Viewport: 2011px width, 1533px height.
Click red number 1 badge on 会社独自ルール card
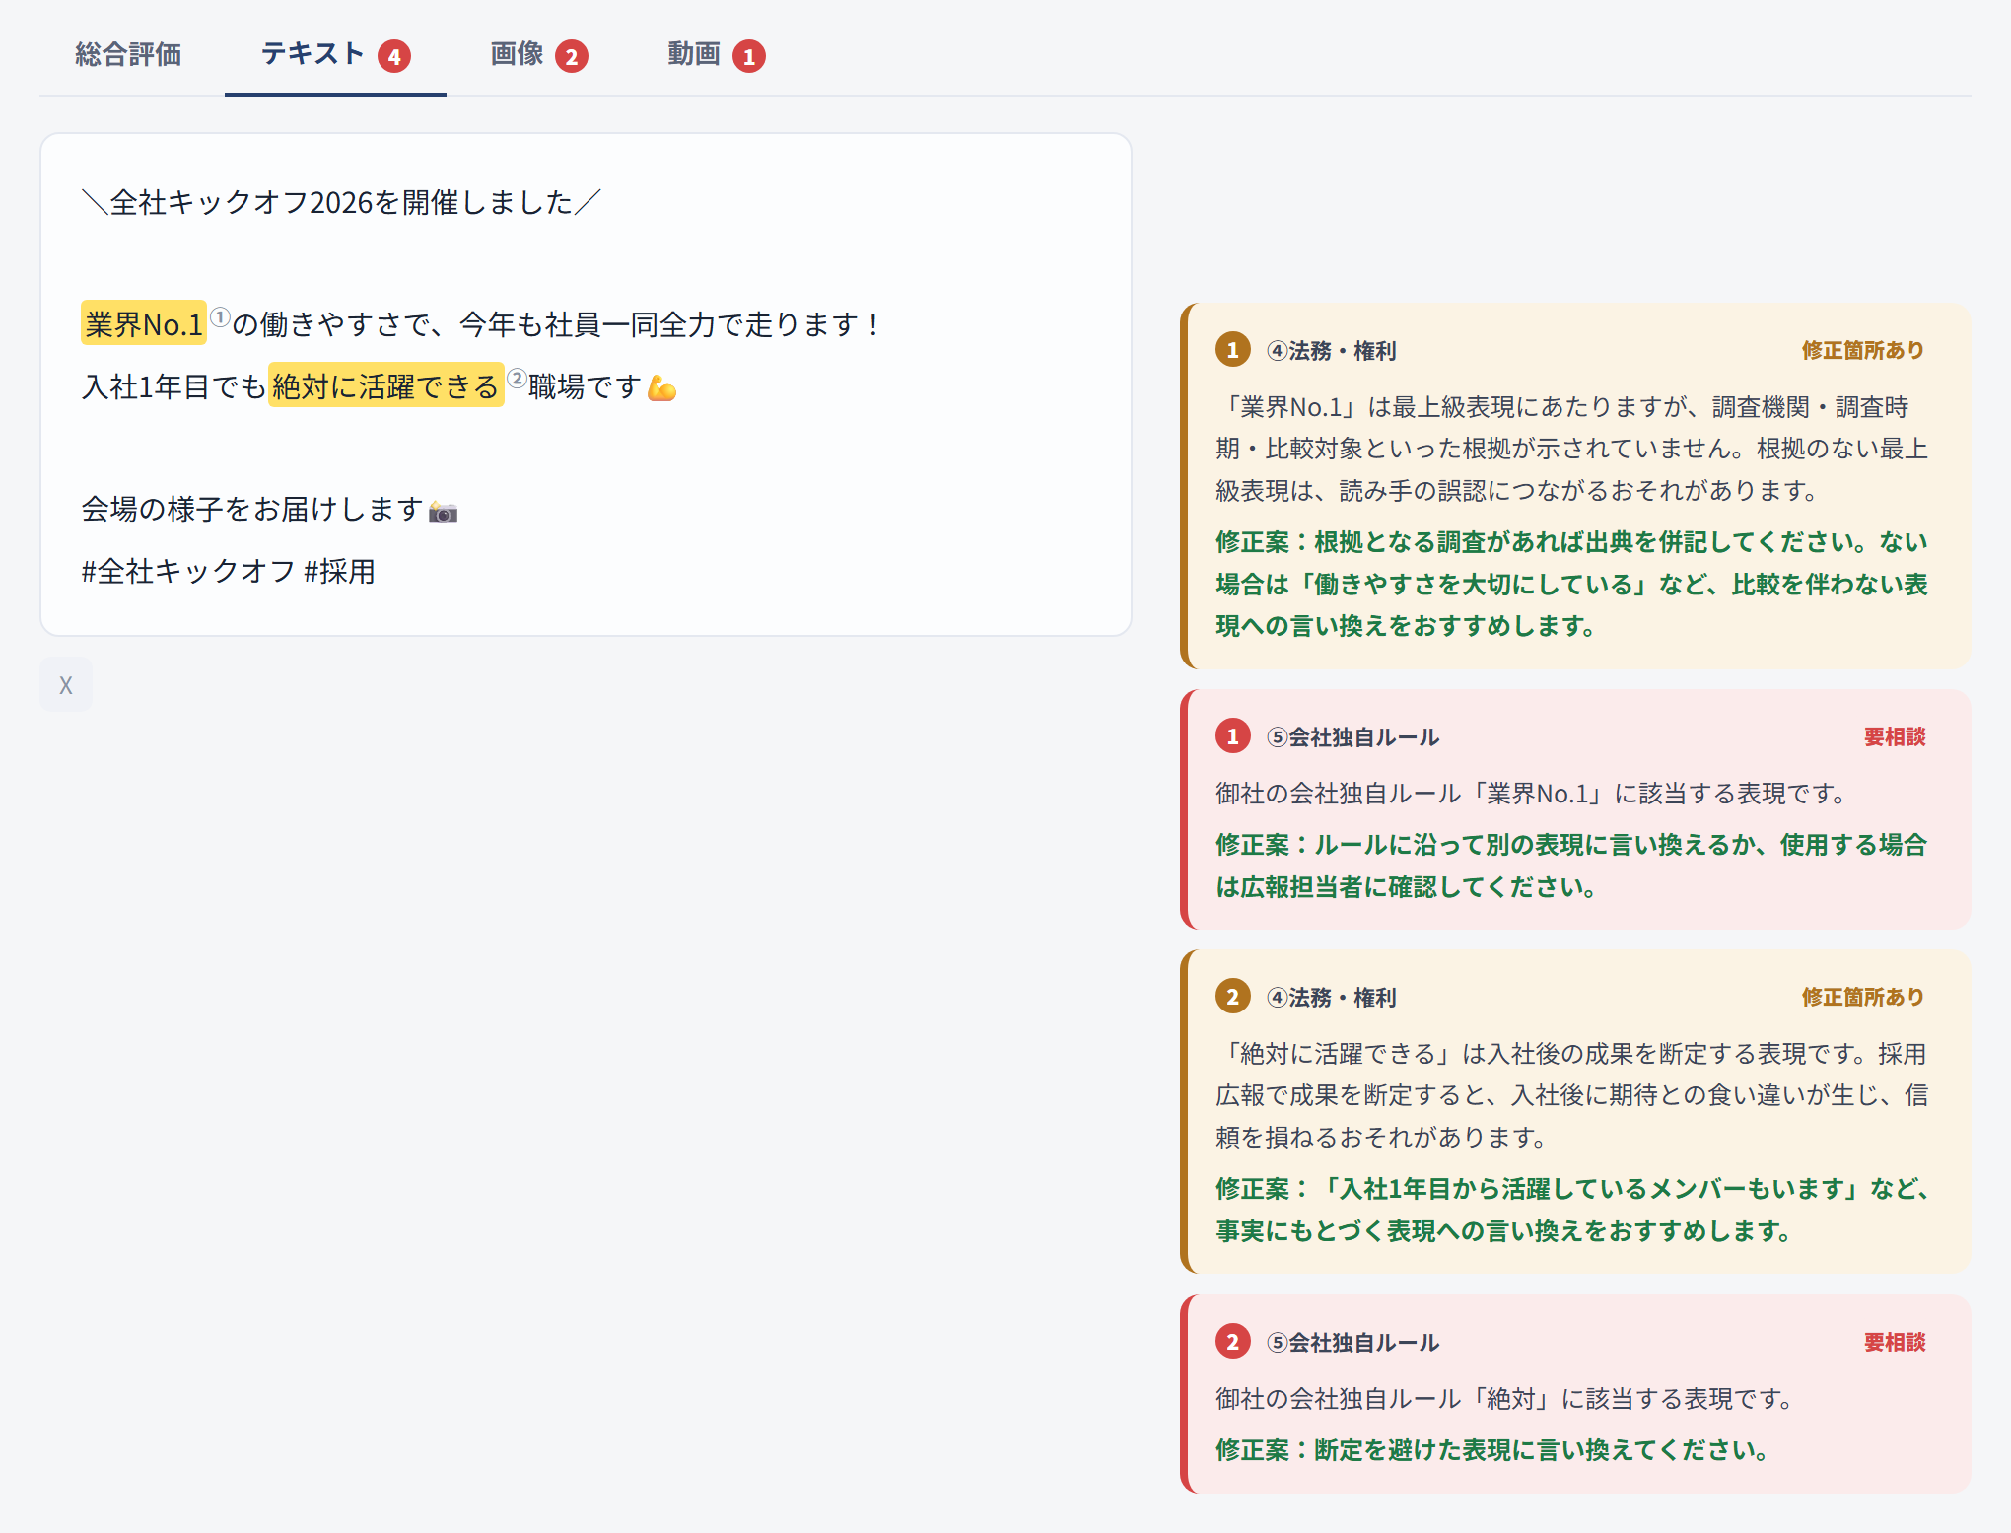(x=1233, y=735)
